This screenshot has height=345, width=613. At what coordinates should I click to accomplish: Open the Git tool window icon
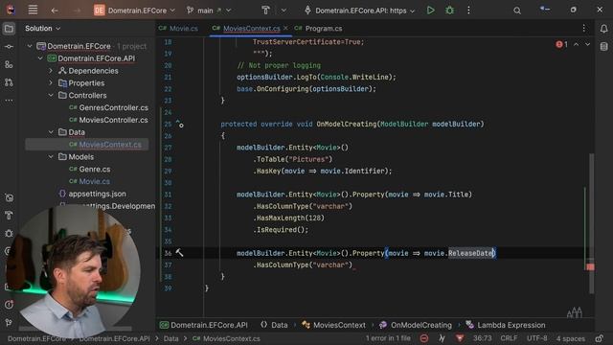(9, 322)
